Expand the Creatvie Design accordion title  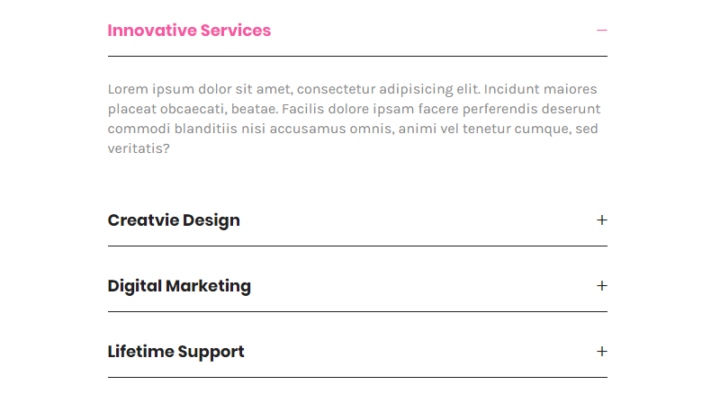(x=174, y=220)
